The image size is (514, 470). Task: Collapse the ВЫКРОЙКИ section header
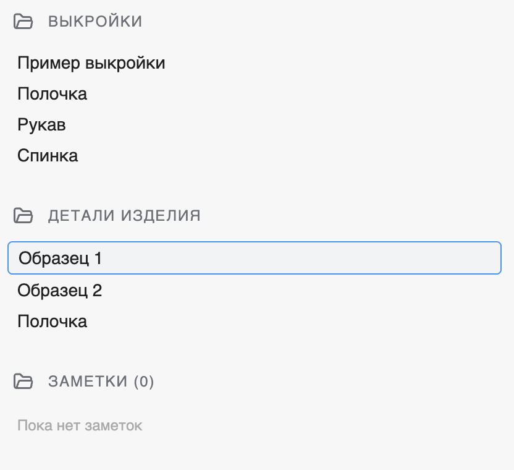pyautogui.click(x=95, y=20)
